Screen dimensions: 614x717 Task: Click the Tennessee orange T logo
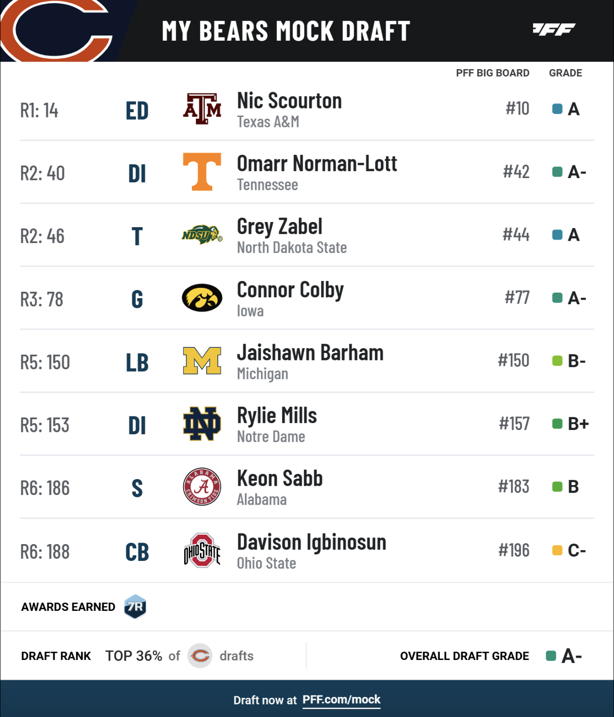click(202, 172)
